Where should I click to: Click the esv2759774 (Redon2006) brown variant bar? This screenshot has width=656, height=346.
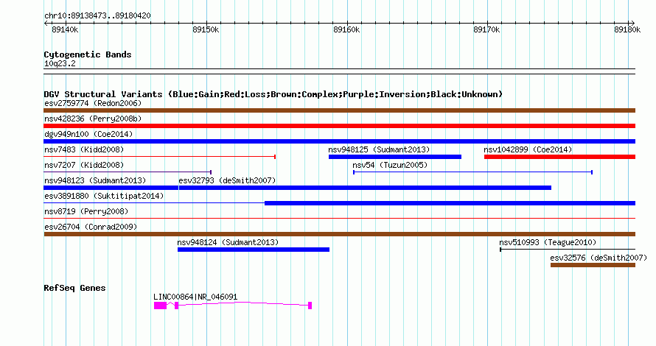pos(339,110)
